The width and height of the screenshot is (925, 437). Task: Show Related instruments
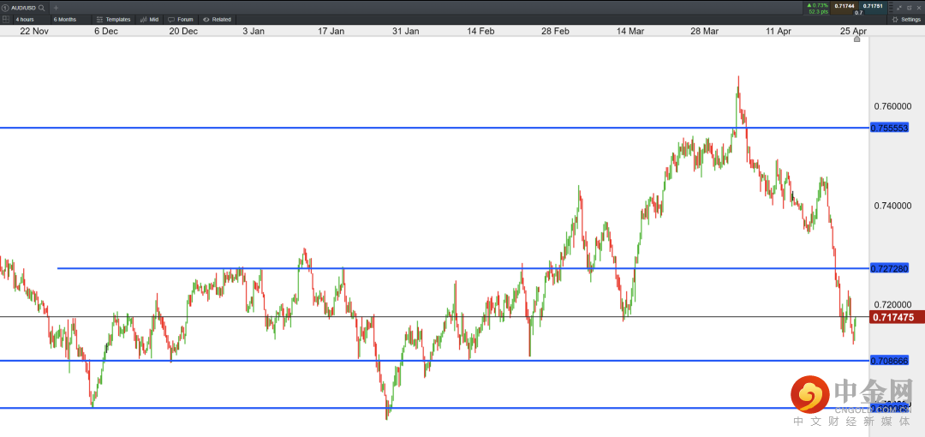coord(217,20)
